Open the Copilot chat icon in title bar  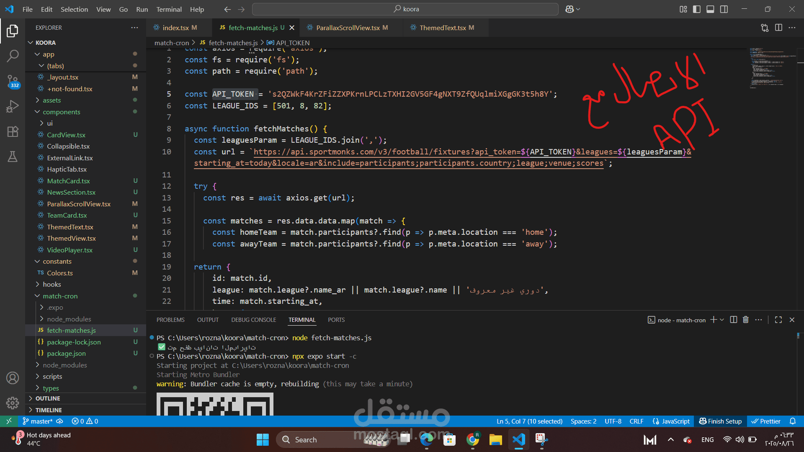[x=569, y=9]
